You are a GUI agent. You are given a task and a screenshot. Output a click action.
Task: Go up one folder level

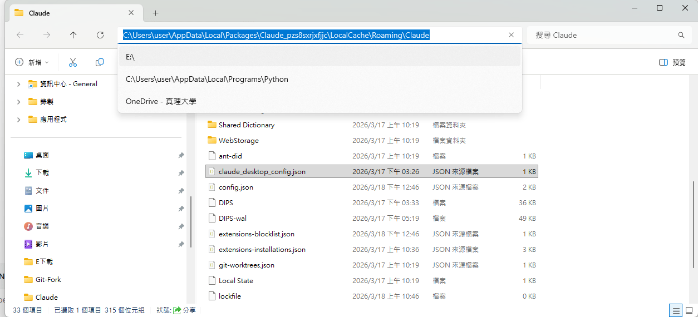pyautogui.click(x=73, y=35)
